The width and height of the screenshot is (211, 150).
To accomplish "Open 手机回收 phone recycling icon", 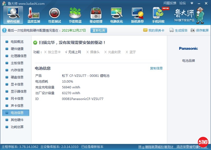I will tap(158, 15).
